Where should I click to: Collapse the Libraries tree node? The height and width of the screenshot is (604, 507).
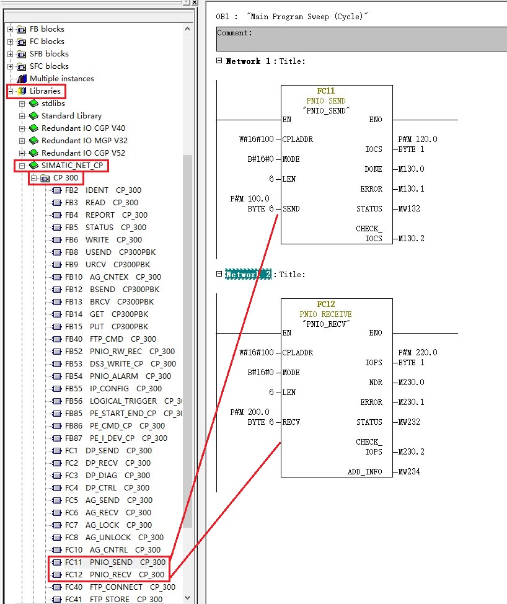pos(11,91)
